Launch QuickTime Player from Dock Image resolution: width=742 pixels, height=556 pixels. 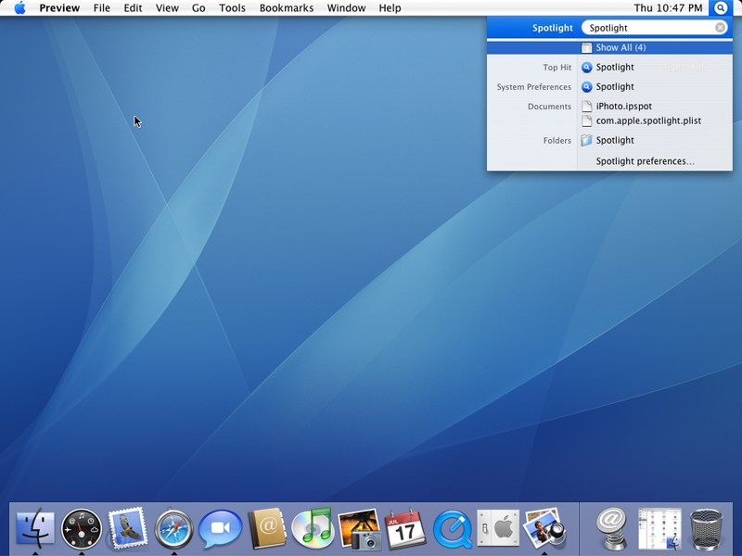[452, 528]
